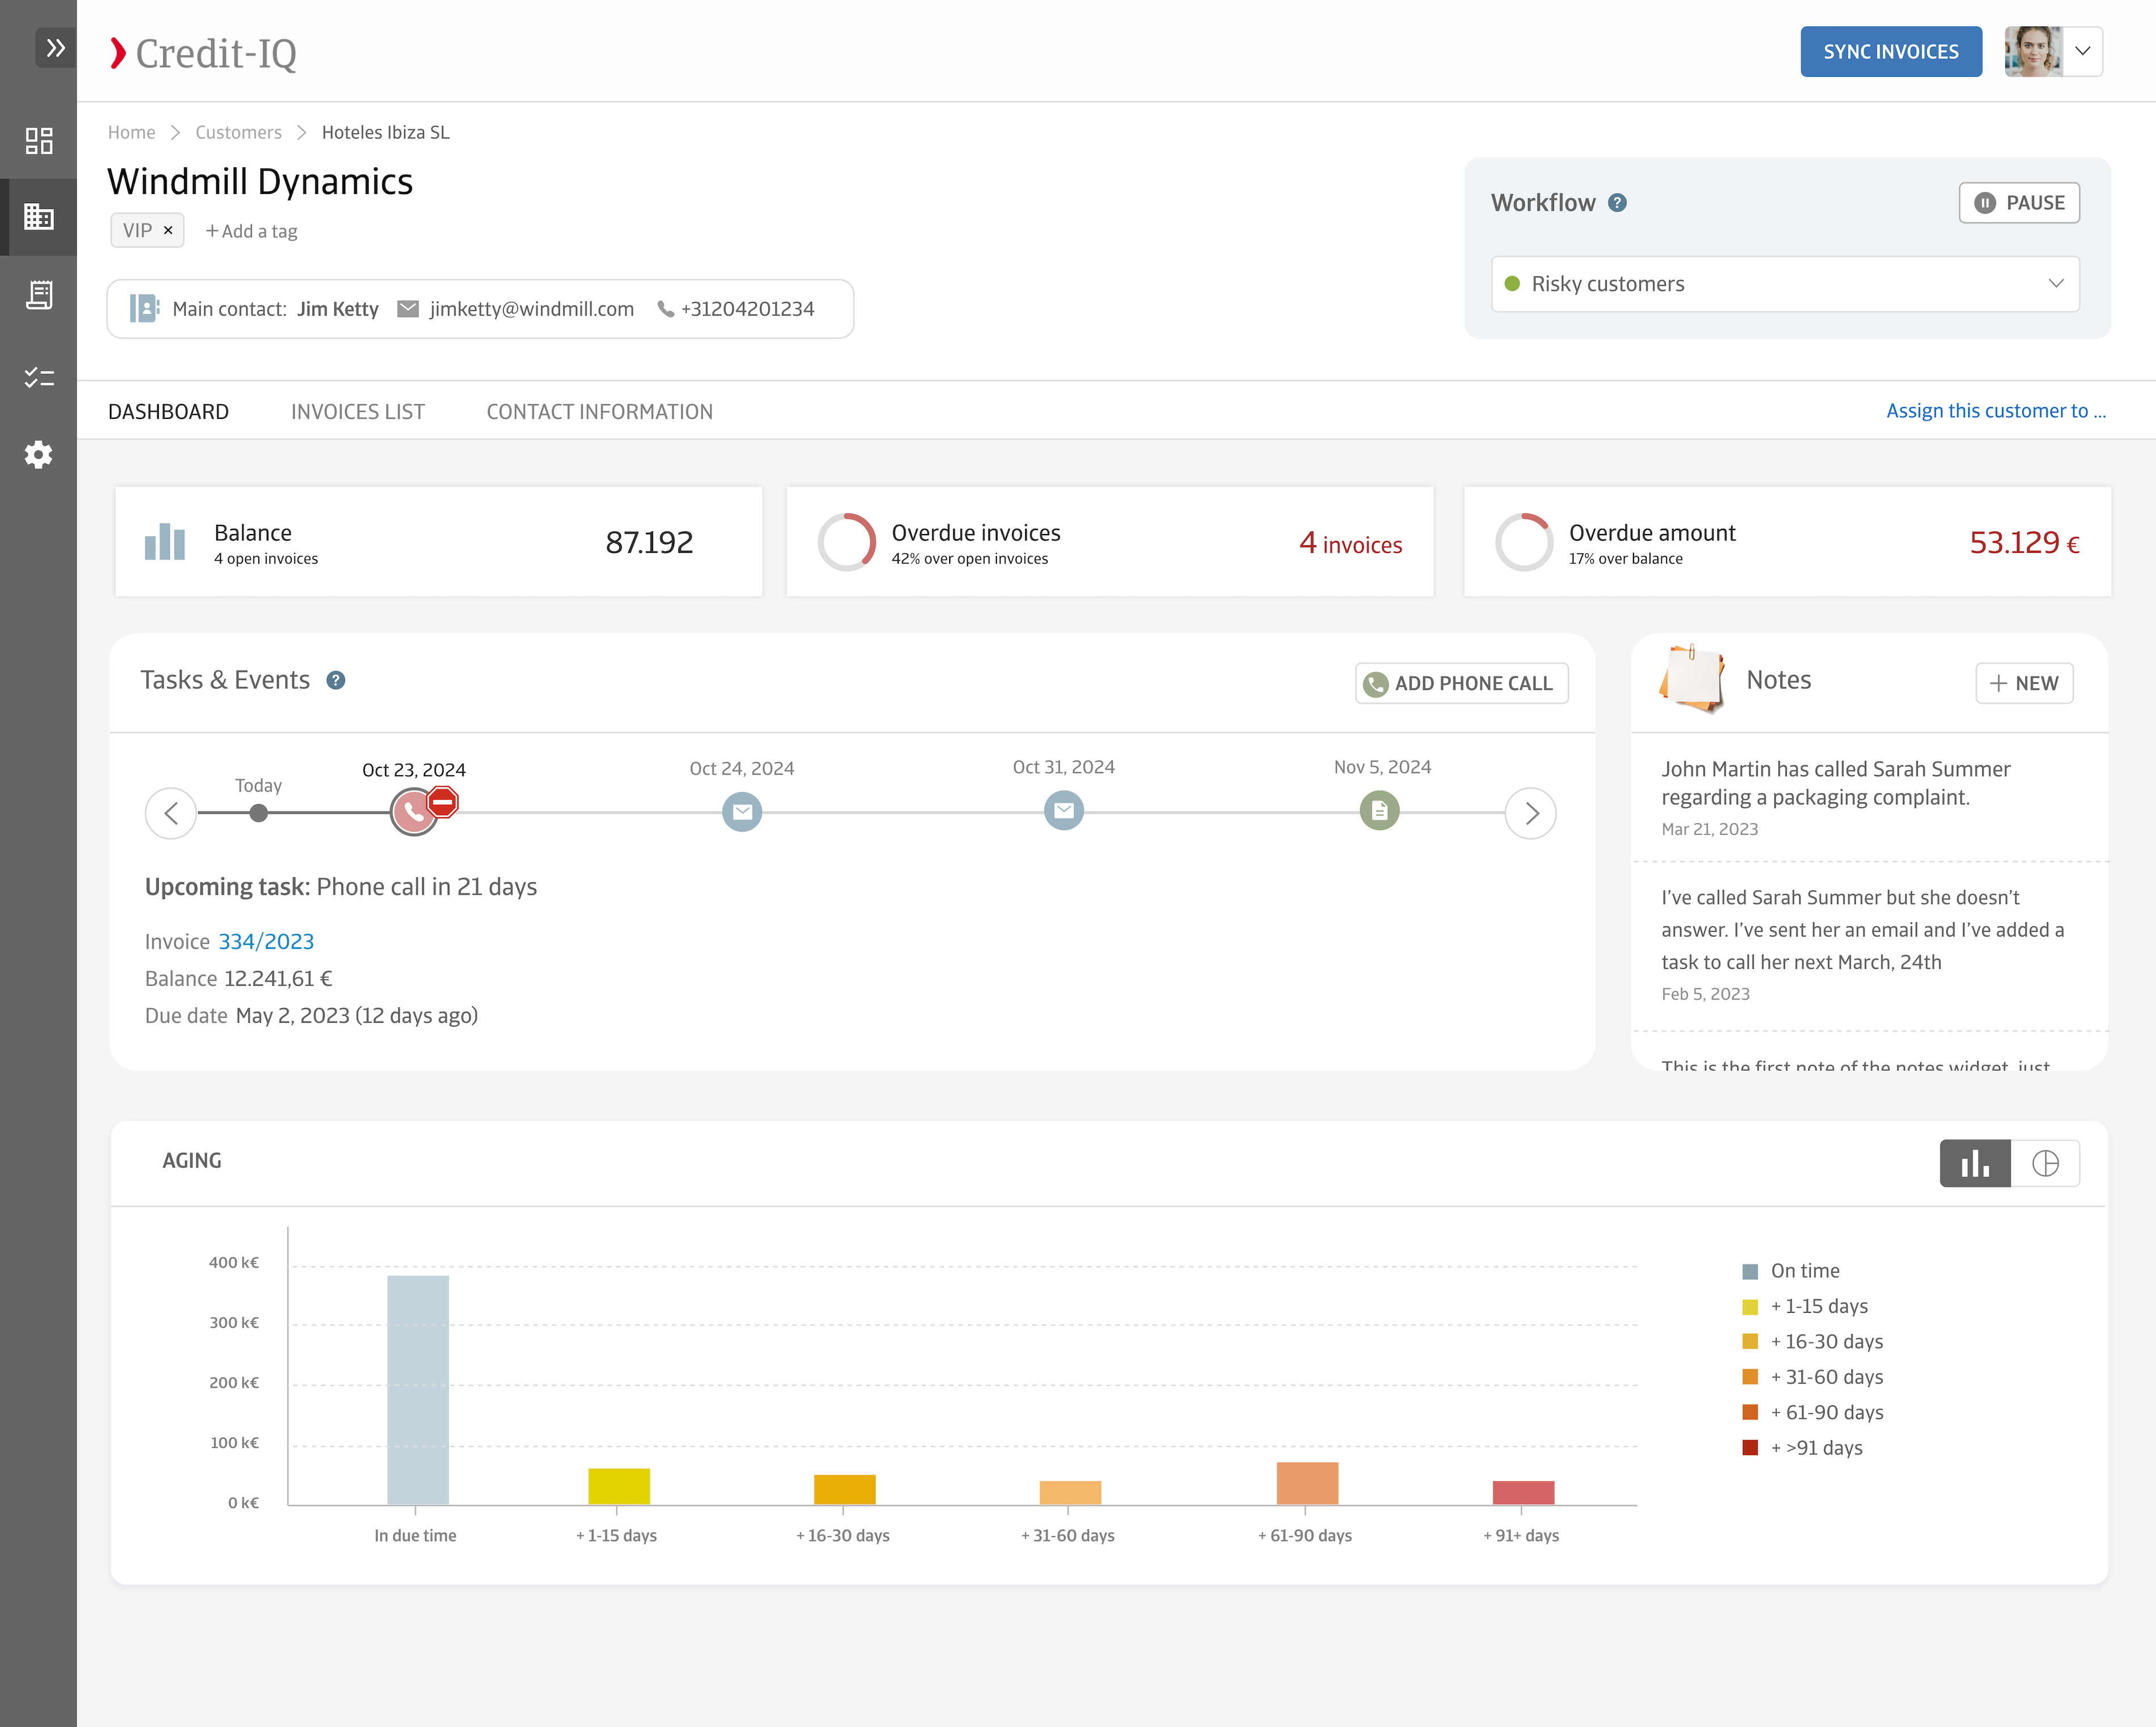Screen dimensions: 2156x1727
Task: Open the tasks checklist icon in sidebar
Action: tap(38, 377)
